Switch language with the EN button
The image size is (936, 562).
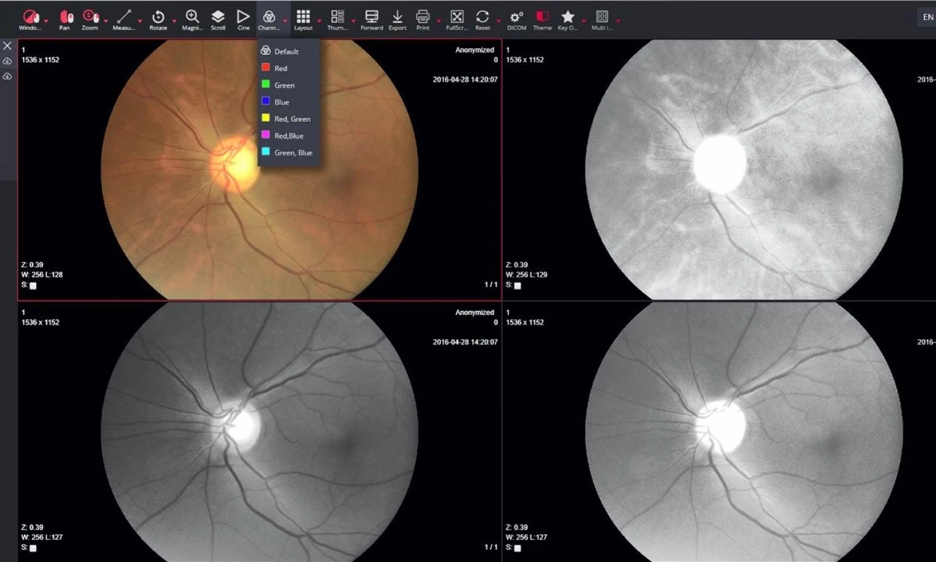tap(928, 17)
